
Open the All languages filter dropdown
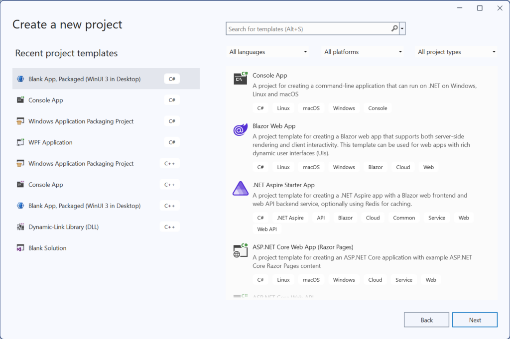pos(267,52)
